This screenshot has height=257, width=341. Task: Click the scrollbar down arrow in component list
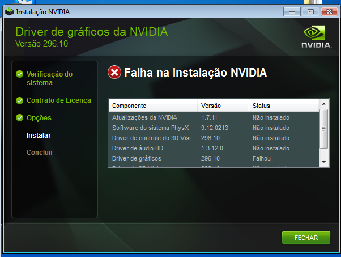click(324, 162)
